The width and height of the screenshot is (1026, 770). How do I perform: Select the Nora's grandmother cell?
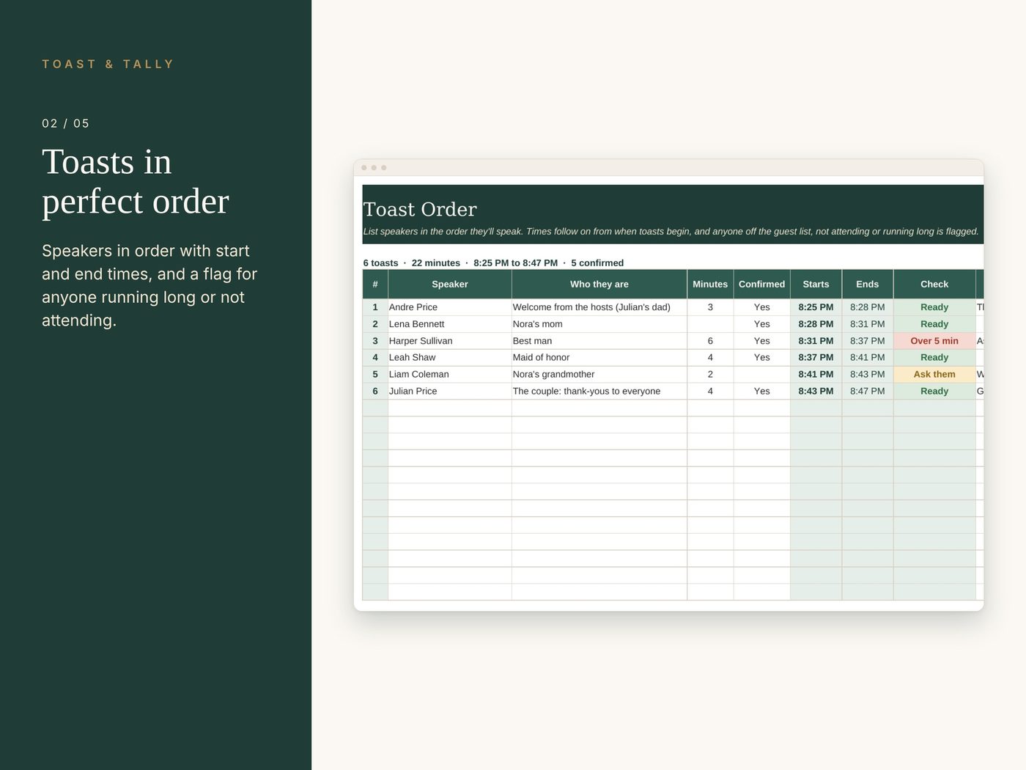click(x=599, y=374)
